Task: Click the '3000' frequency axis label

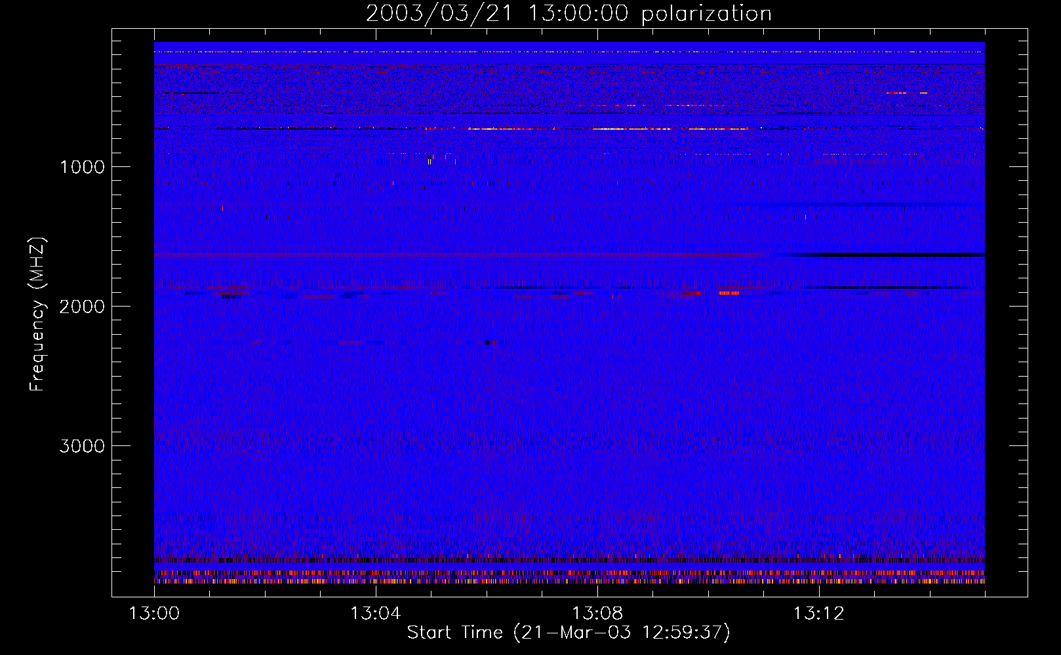Action: (82, 446)
